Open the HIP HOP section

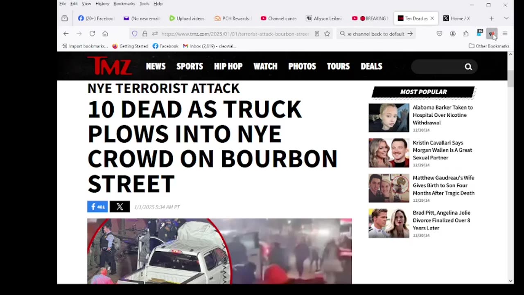pos(228,66)
